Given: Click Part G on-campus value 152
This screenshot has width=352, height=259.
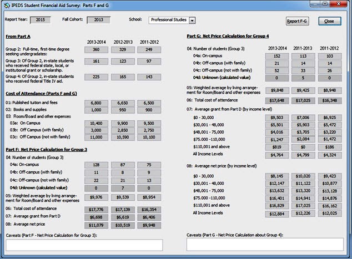Looking at the screenshot, I should (277, 56).
